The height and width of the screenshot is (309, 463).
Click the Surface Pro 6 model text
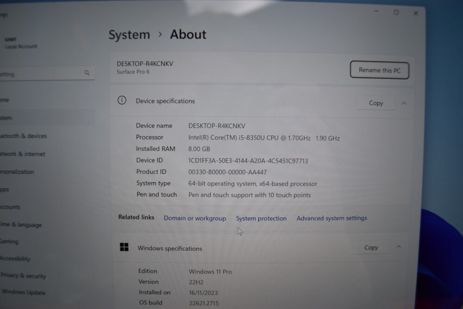[x=133, y=72]
